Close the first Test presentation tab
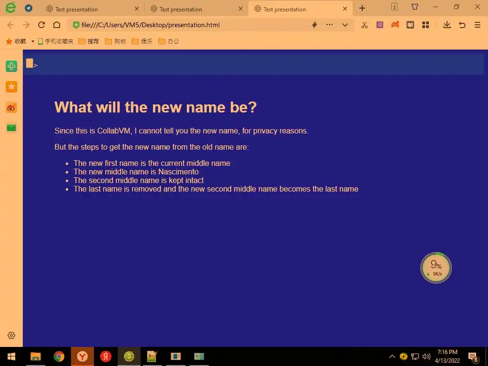Viewport: 488px width, 366px height. pos(137,9)
